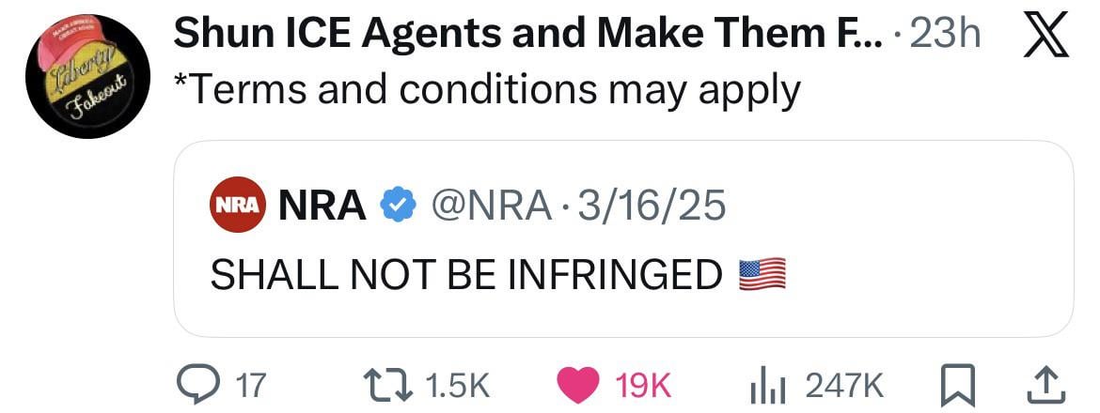Click the "Terms and conditions may apply" text
1100x413 pixels.
point(487,89)
